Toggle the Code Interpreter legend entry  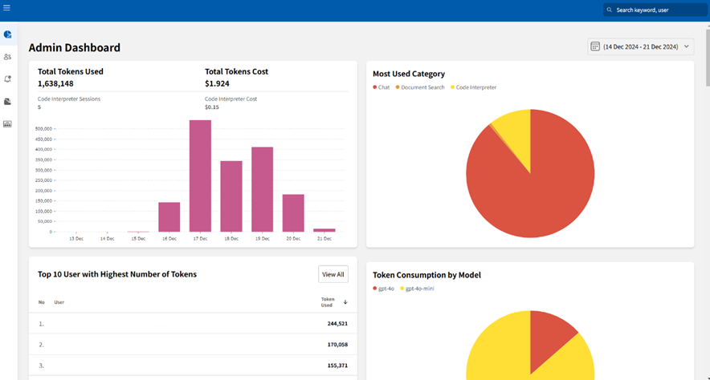[x=474, y=87]
